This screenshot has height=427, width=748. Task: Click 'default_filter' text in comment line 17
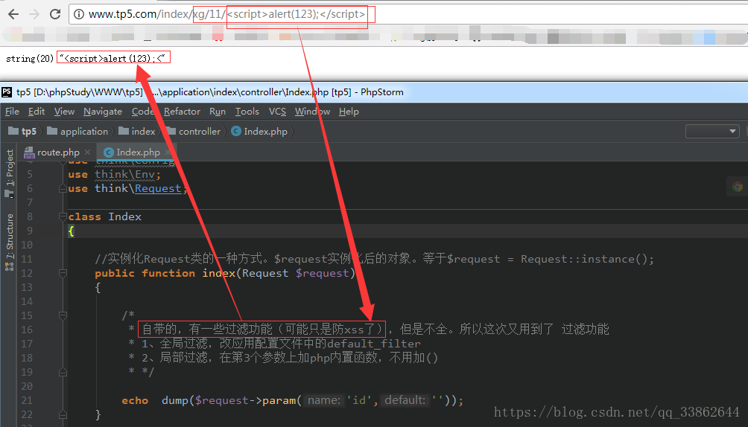[x=374, y=344]
